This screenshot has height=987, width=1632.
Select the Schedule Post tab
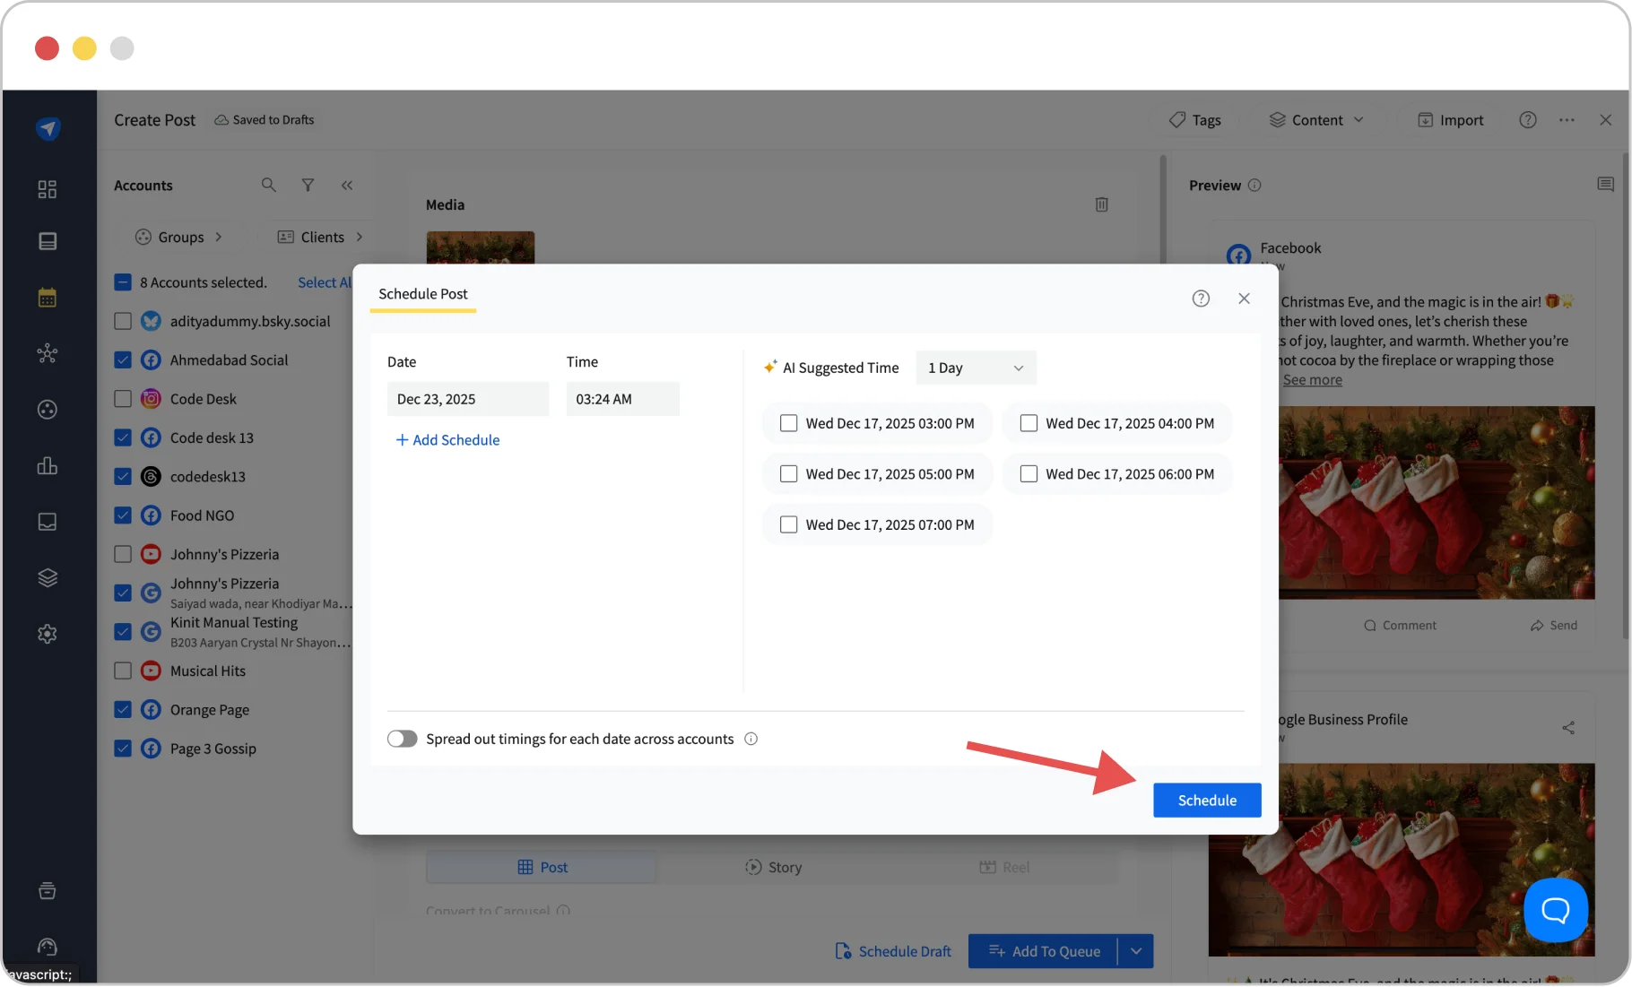tap(422, 294)
